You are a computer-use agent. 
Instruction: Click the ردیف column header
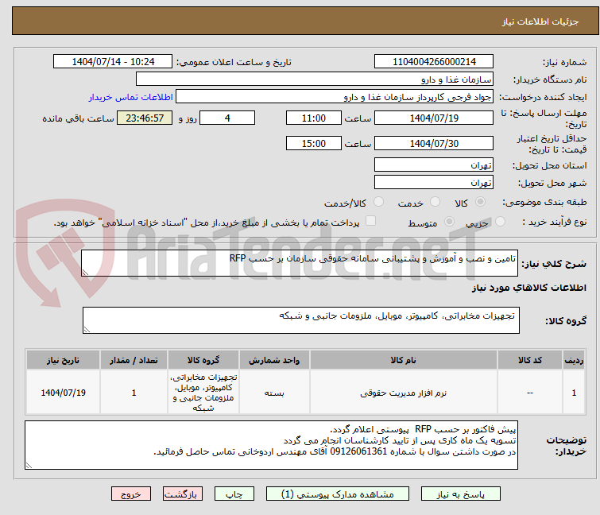pos(574,360)
